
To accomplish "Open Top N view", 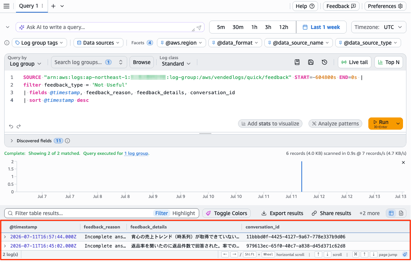I will tap(389, 62).
